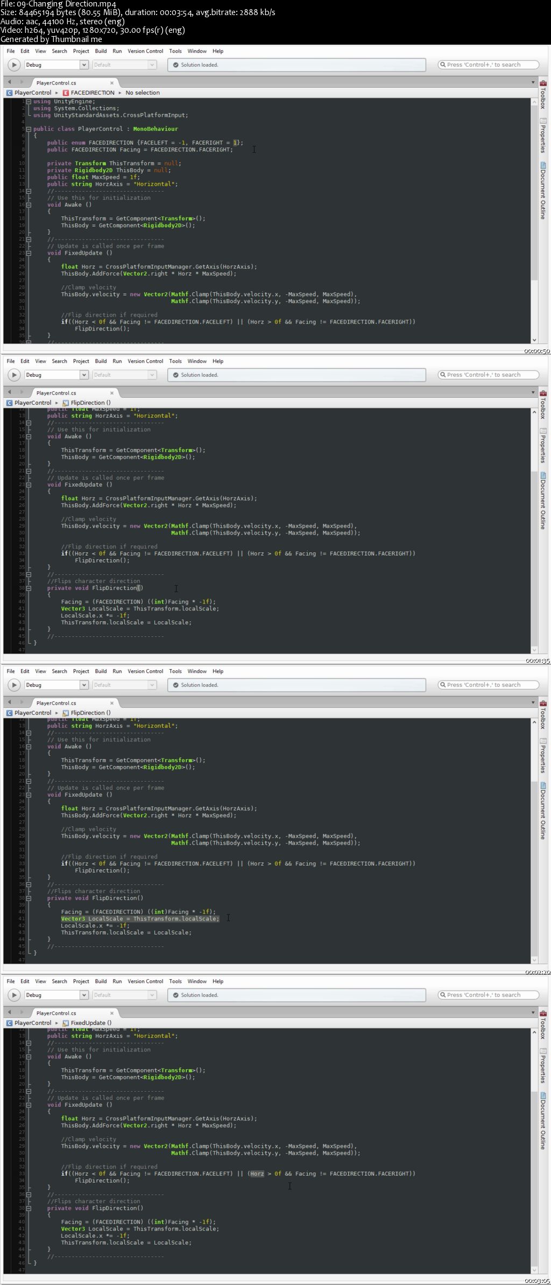Image resolution: width=551 pixels, height=1285 pixels.
Task: Open the Window menu in the 00:02:20 frame
Action: click(x=197, y=671)
